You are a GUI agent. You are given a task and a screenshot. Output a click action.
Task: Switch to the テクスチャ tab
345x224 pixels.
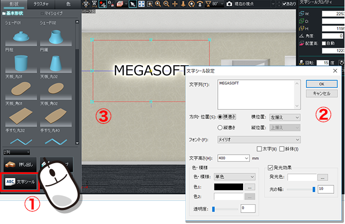[42, 4]
